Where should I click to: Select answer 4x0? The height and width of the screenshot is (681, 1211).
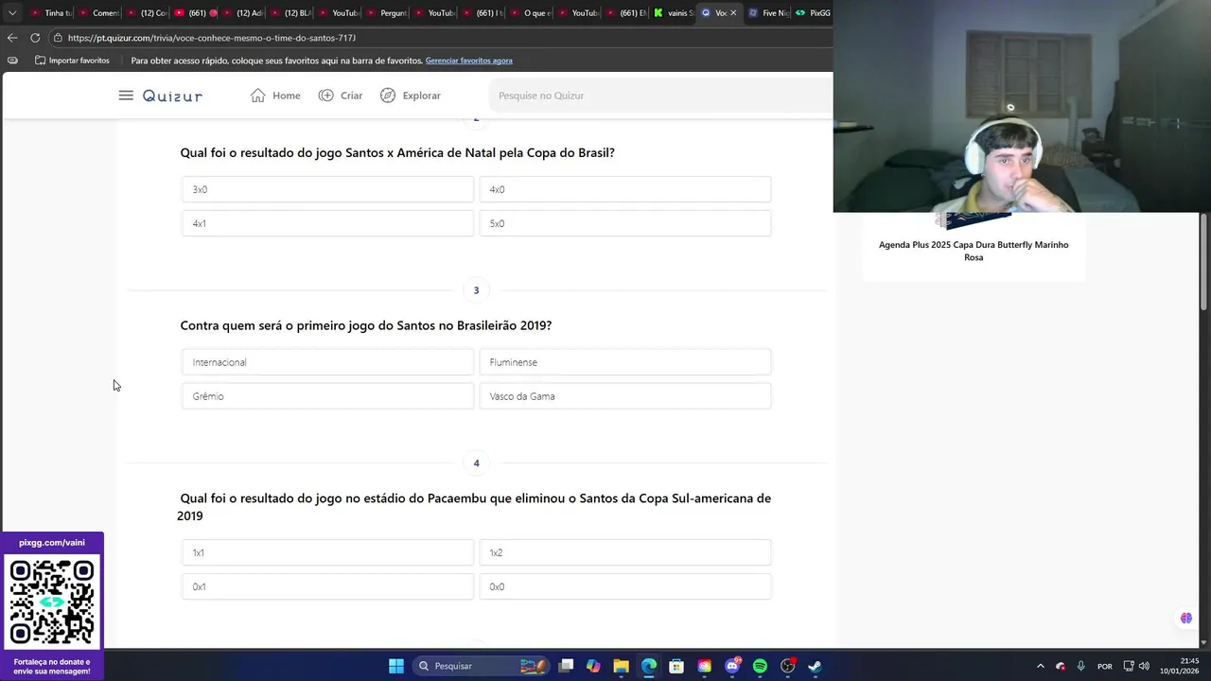625,189
